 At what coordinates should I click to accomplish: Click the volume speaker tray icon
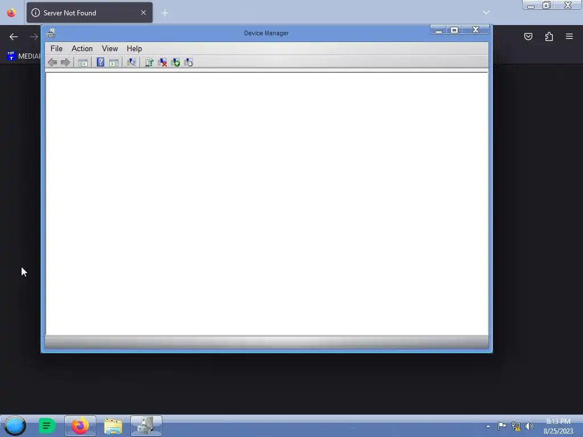pos(529,426)
